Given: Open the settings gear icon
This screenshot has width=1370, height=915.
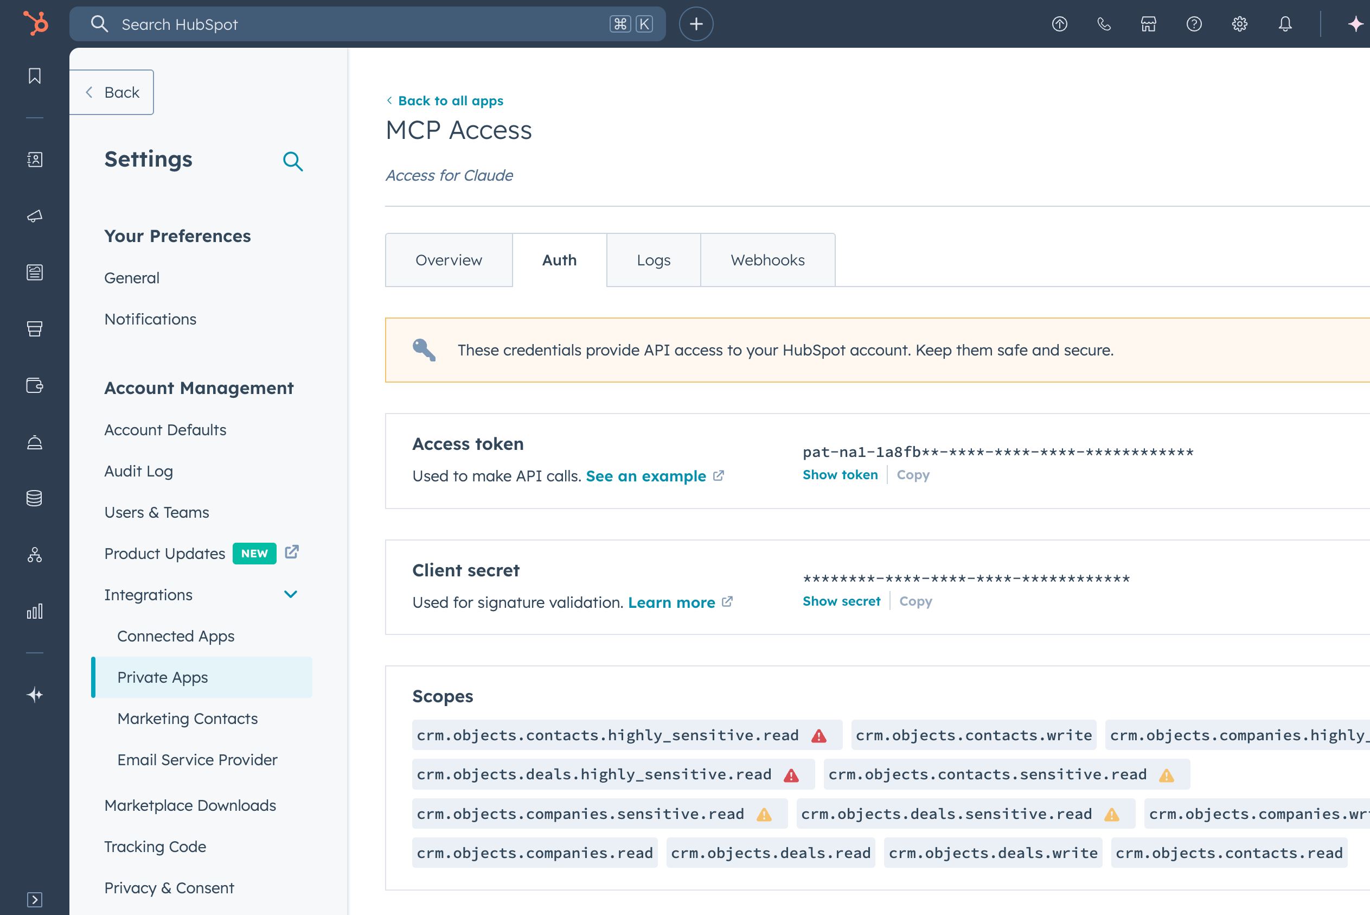Looking at the screenshot, I should click(x=1239, y=24).
